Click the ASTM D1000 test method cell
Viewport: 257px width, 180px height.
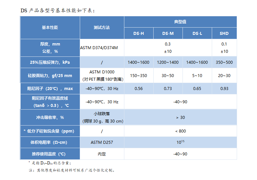(x=102, y=72)
